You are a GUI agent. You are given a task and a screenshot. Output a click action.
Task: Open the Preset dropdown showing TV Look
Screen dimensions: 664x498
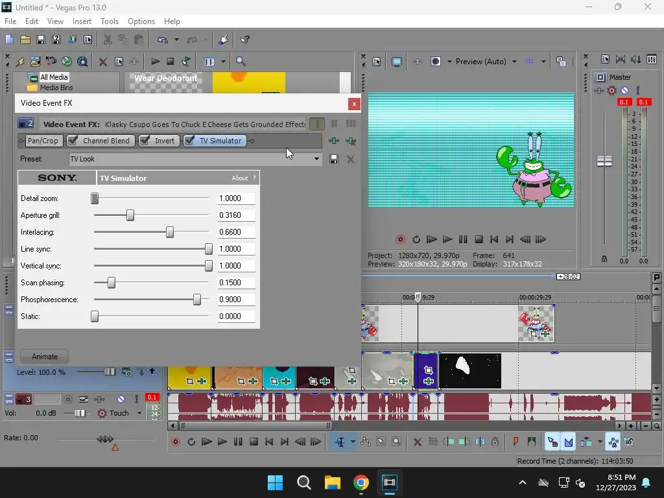click(316, 160)
